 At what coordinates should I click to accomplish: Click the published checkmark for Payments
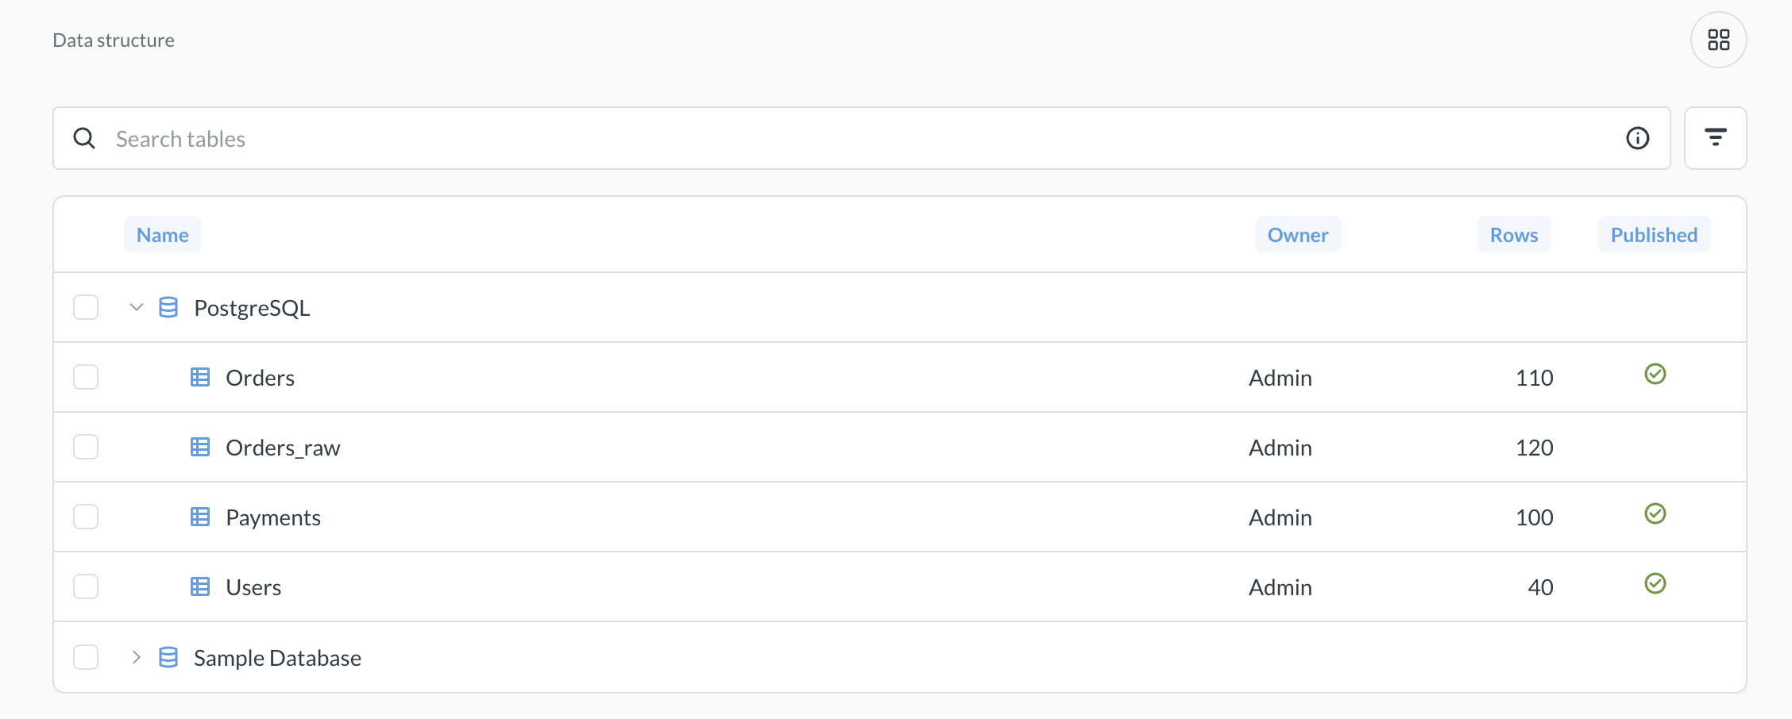pyautogui.click(x=1655, y=514)
